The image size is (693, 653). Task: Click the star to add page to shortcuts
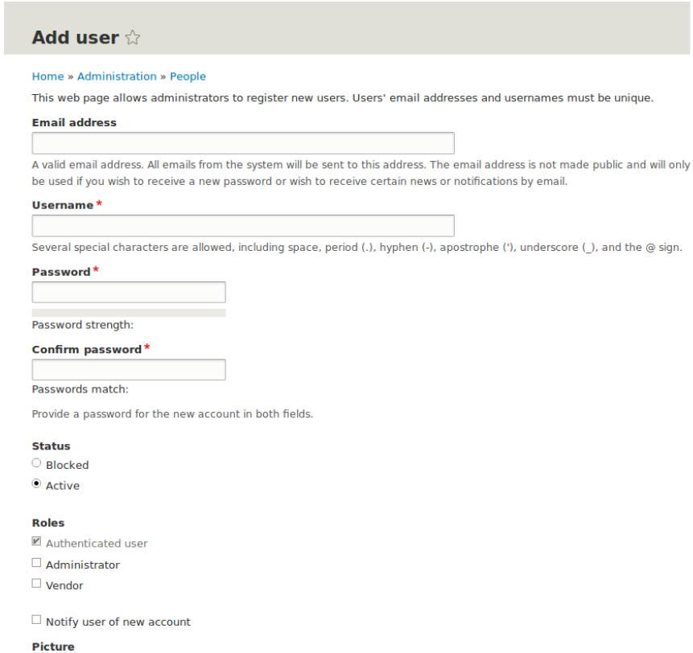click(x=132, y=37)
